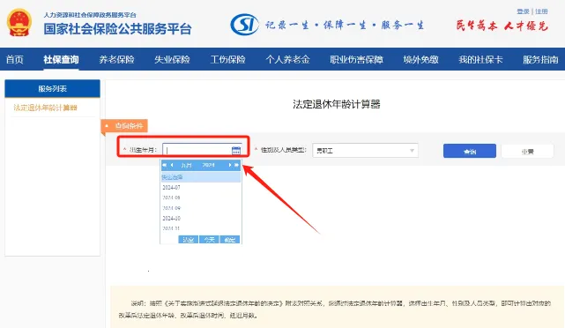
Task: Pick quick option 2024-10
Action: [172, 218]
